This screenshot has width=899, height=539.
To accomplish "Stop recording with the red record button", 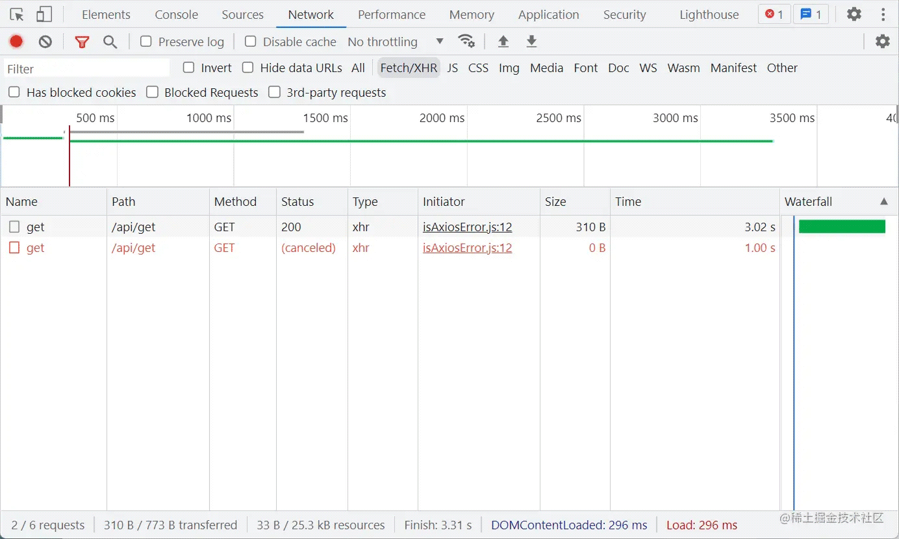I will click(16, 42).
